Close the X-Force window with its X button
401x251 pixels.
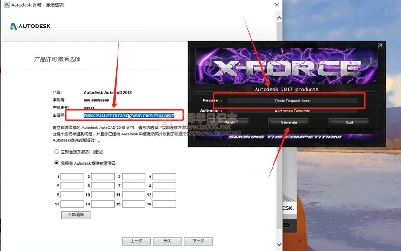click(x=380, y=45)
